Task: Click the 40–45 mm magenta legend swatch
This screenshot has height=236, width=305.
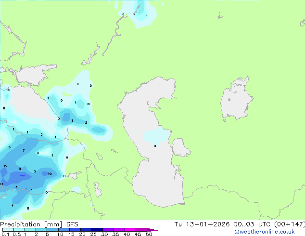Action: click(130, 230)
